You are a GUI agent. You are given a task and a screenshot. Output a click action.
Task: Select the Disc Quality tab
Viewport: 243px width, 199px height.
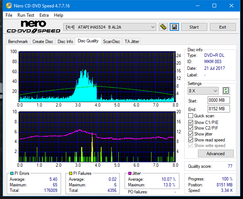pos(88,41)
